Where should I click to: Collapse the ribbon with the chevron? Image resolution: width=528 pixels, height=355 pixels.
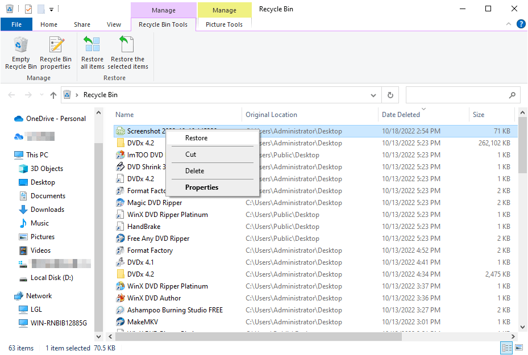pos(509,24)
